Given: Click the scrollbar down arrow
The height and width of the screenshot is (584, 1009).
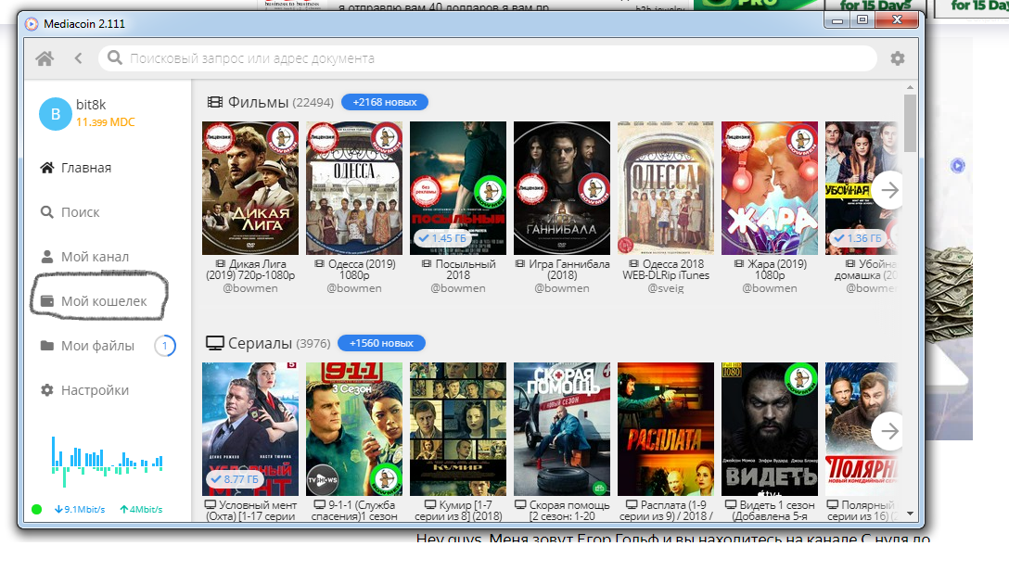Looking at the screenshot, I should (910, 514).
